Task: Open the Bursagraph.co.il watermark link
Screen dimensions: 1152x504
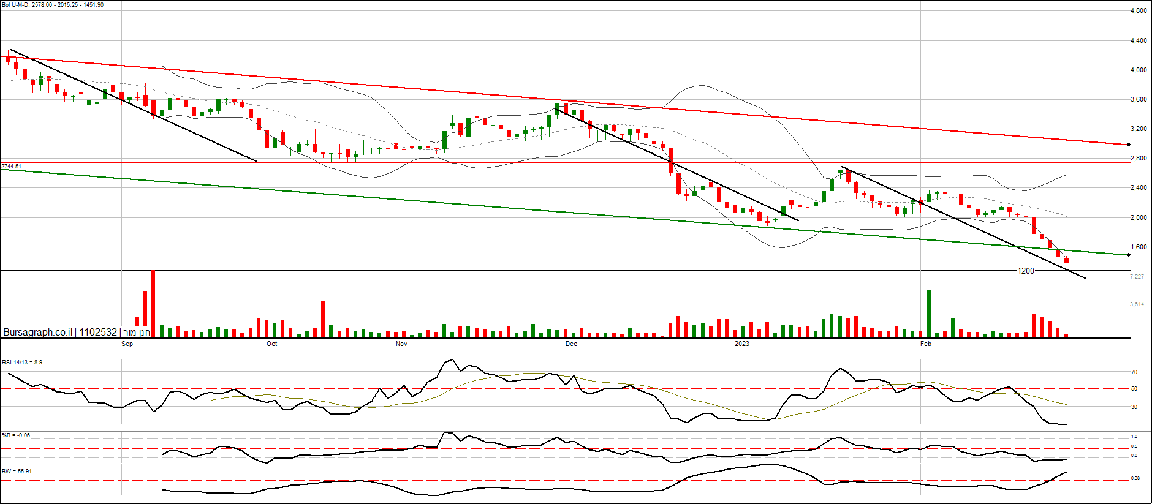Action: coord(38,332)
